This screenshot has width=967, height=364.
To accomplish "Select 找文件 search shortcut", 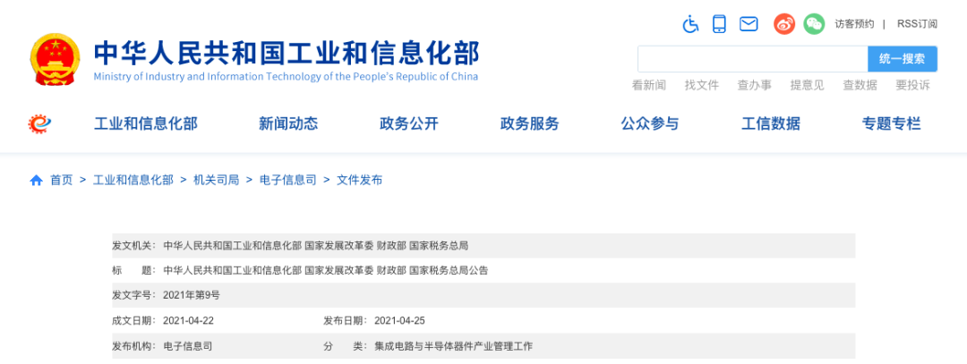I will point(702,86).
